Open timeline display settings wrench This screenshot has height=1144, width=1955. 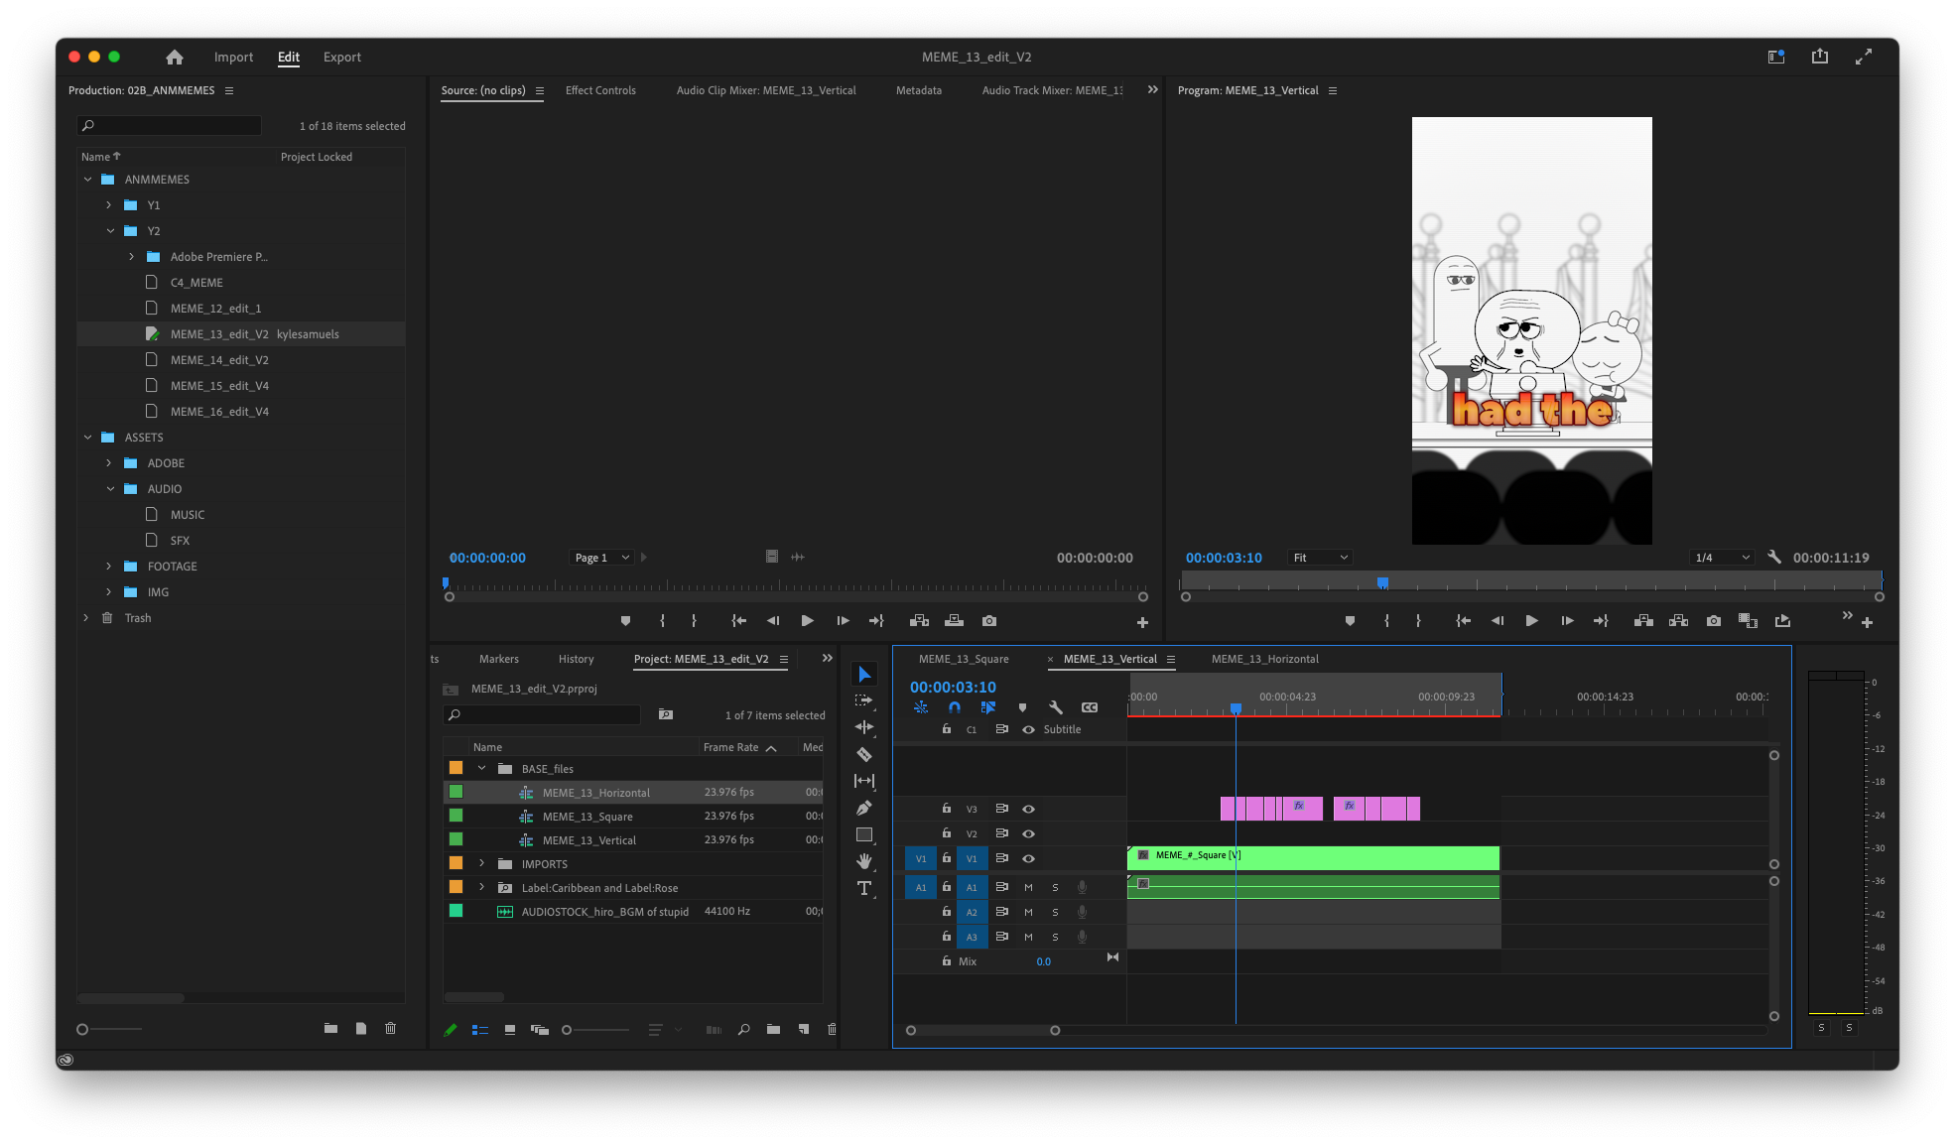tap(1056, 707)
